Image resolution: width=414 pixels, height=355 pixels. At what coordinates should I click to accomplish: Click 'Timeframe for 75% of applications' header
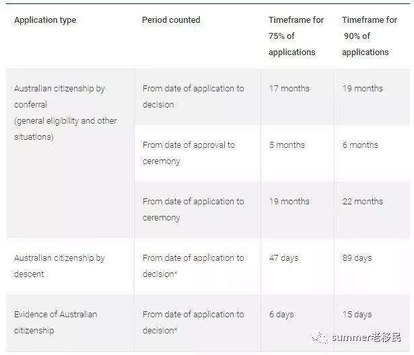tap(296, 36)
